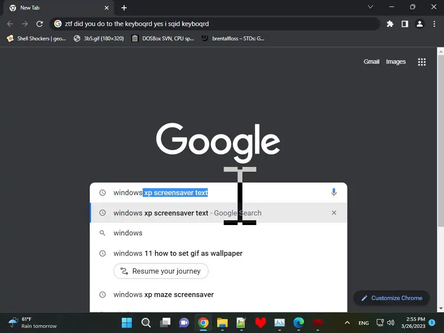Open the weather widget showing 61°F
444x333 pixels.
32,323
